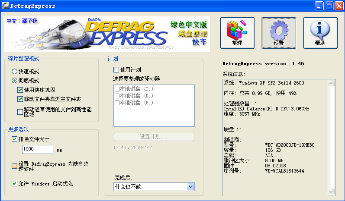Enable 移动经常使用的文件到高性能区域 checkbox
Image resolution: width=345 pixels, height=201 pixels.
20,112
